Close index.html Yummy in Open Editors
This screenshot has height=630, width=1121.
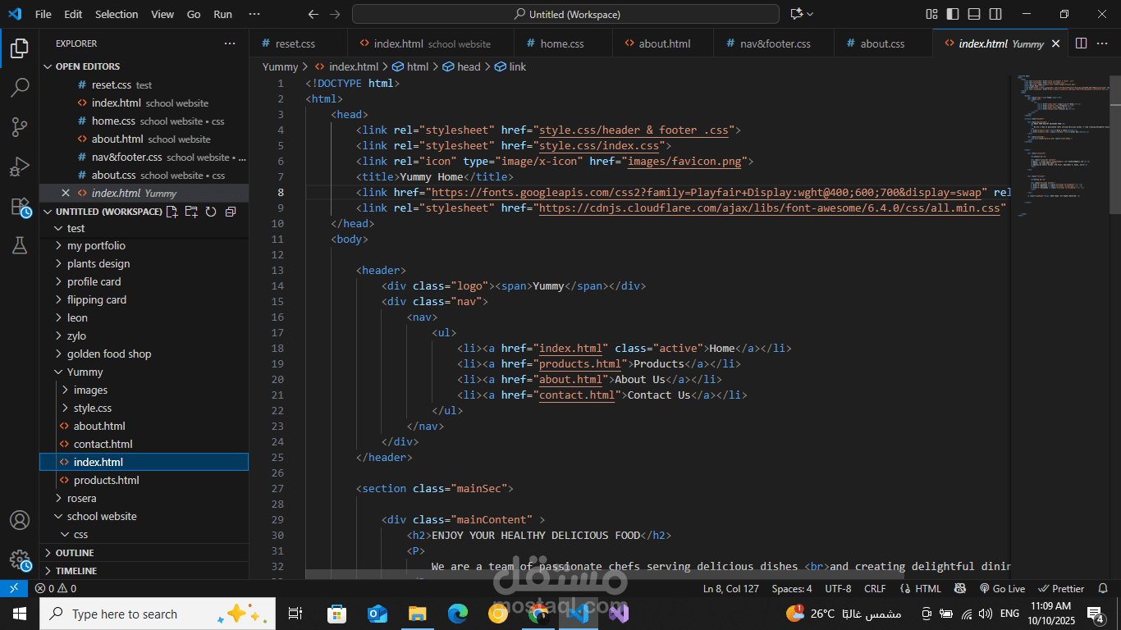pos(66,193)
